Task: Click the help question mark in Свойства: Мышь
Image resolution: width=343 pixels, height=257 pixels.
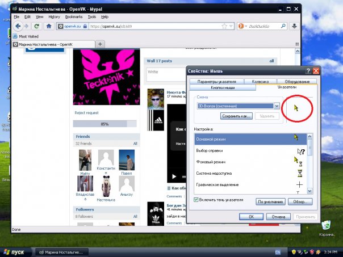Action: coord(308,71)
